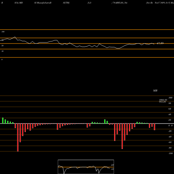The height and width of the screenshot is (174, 174).
Task: Click the 30 label on RSI axis
Action: 2,51
